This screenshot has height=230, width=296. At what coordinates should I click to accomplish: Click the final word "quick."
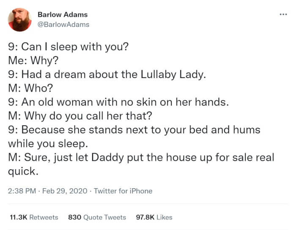23,171
